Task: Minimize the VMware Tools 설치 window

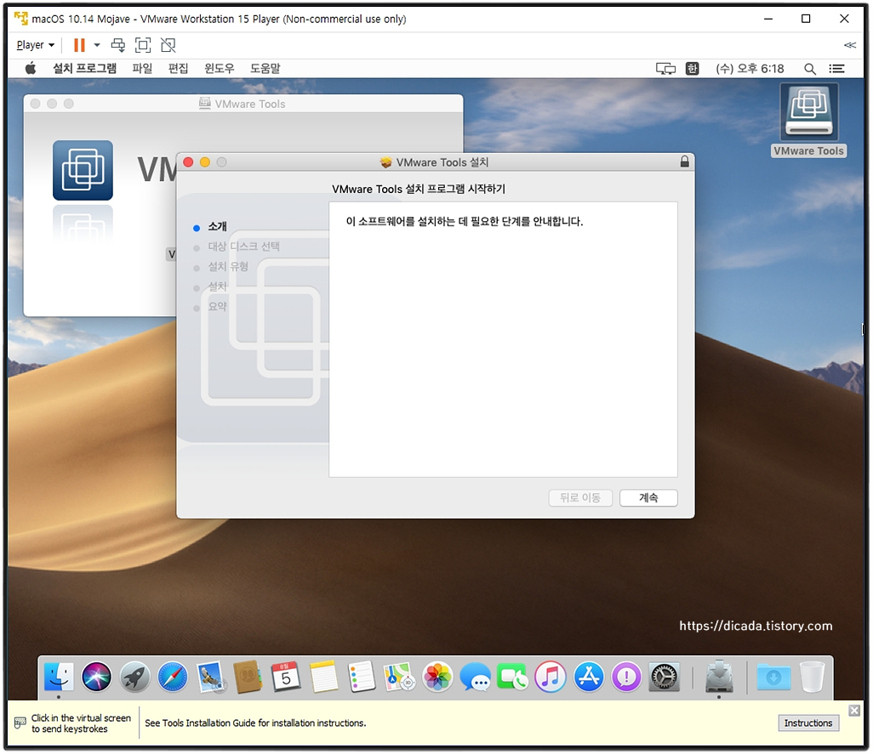Action: point(205,162)
